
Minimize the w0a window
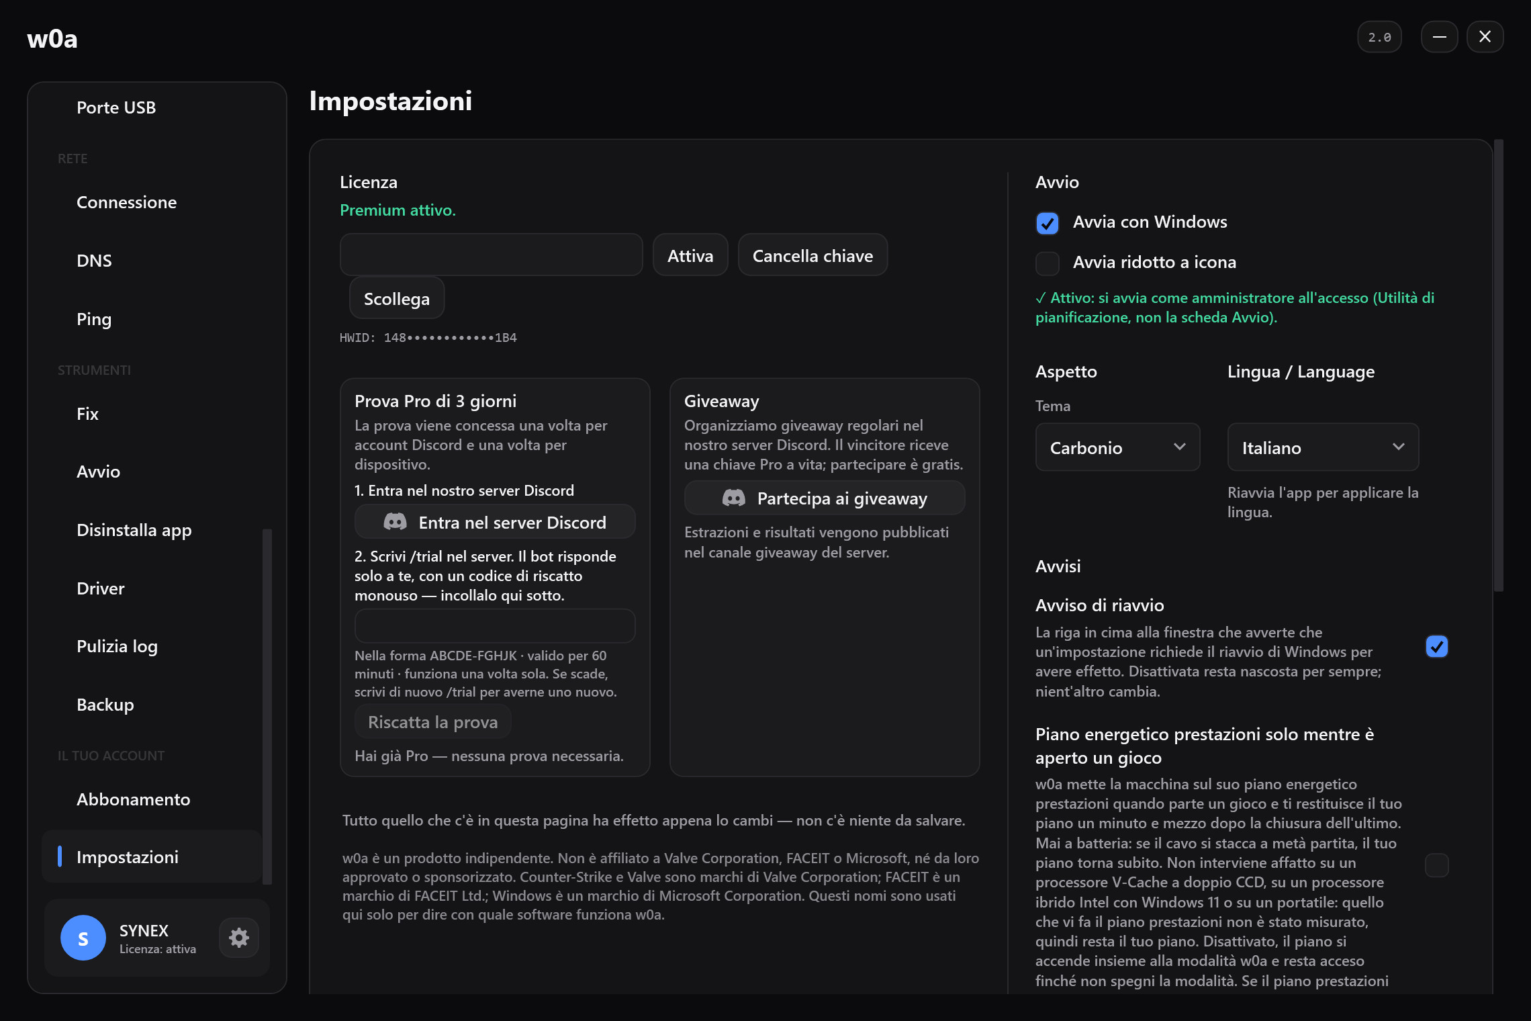pyautogui.click(x=1439, y=37)
